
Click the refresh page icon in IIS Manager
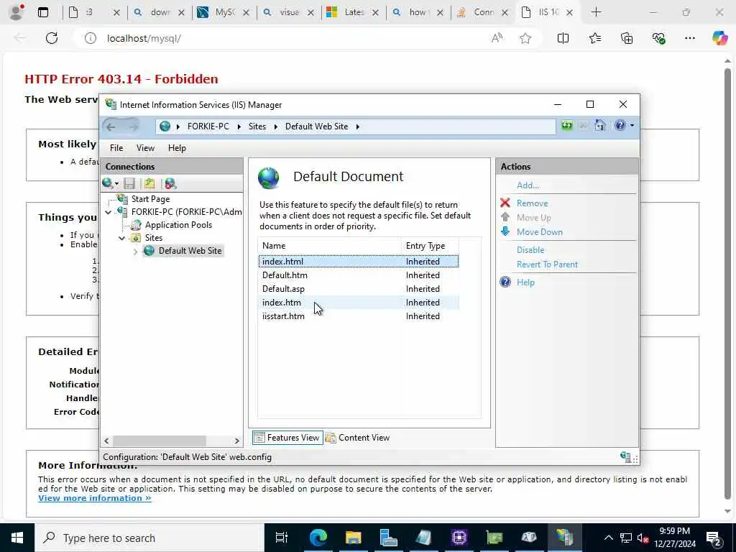[x=567, y=126]
